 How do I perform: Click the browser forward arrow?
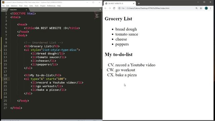pyautogui.click(x=110, y=8)
